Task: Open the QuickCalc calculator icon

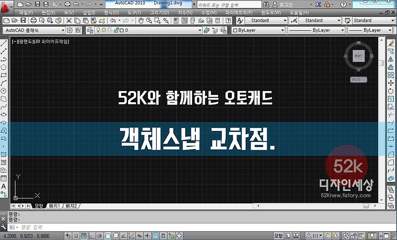Action: [218, 21]
